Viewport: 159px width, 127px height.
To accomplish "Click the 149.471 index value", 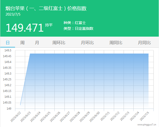I will tap(24, 28).
